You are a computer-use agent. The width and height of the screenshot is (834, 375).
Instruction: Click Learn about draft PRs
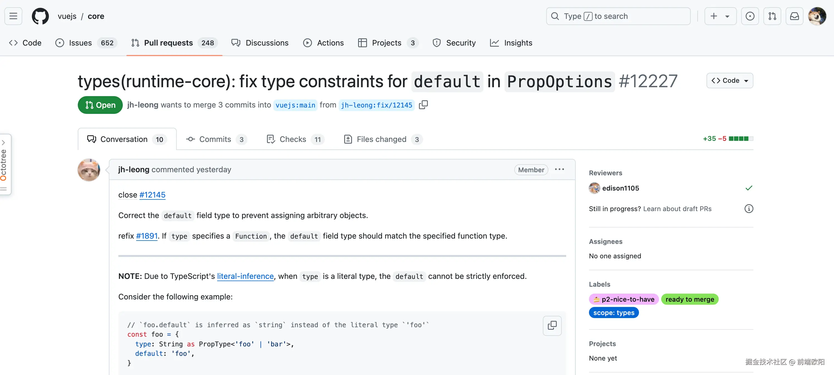(x=677, y=209)
